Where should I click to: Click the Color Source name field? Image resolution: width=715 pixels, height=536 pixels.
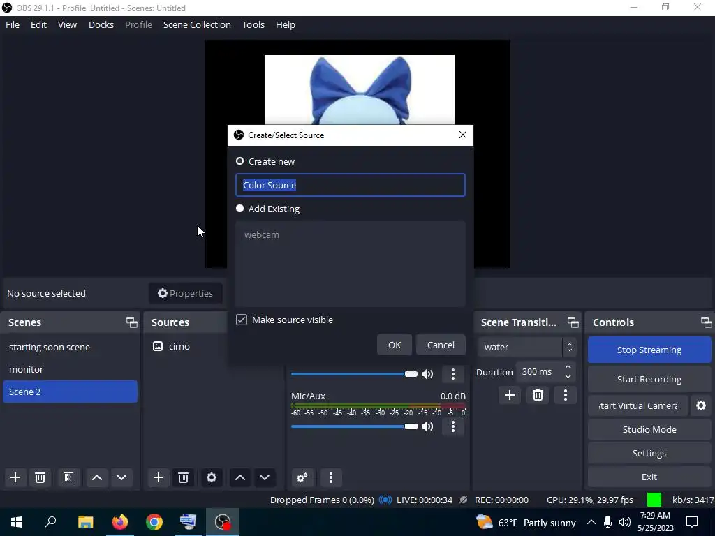[351, 185]
